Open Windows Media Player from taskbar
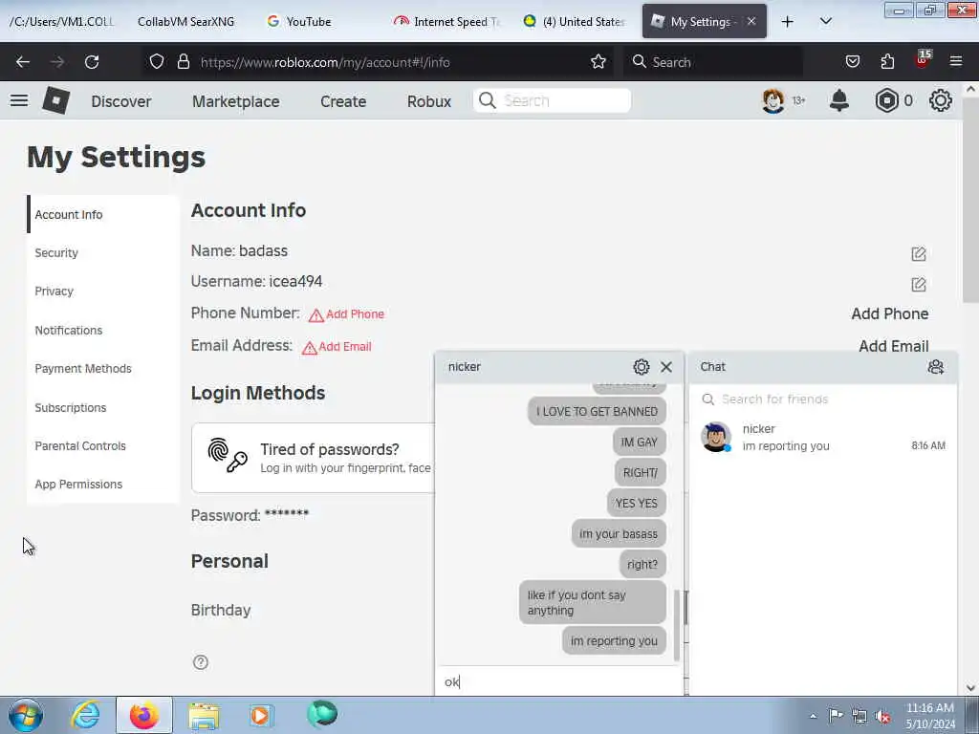This screenshot has width=979, height=734. 261,715
